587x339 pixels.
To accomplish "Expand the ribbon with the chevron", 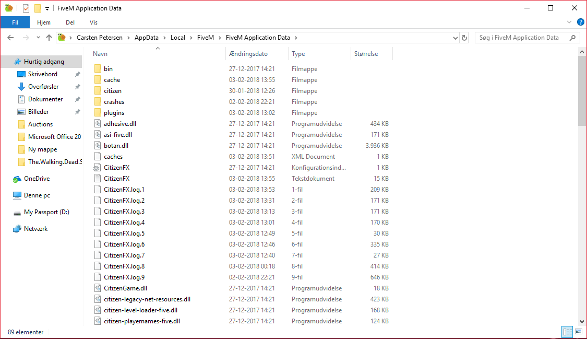I will click(569, 22).
